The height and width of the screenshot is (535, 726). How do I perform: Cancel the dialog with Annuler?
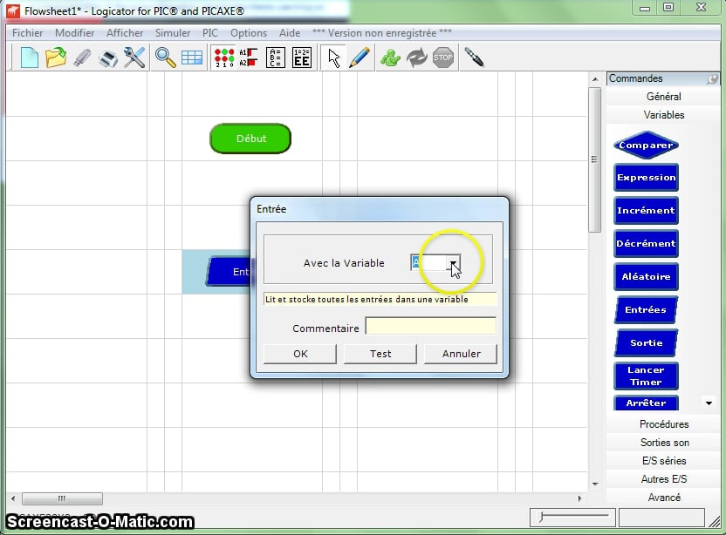tap(461, 354)
